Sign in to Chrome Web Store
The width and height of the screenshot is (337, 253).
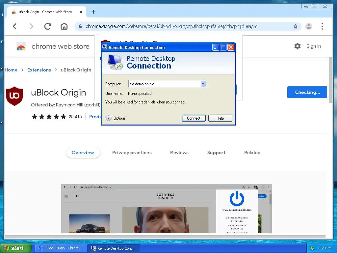click(x=313, y=46)
